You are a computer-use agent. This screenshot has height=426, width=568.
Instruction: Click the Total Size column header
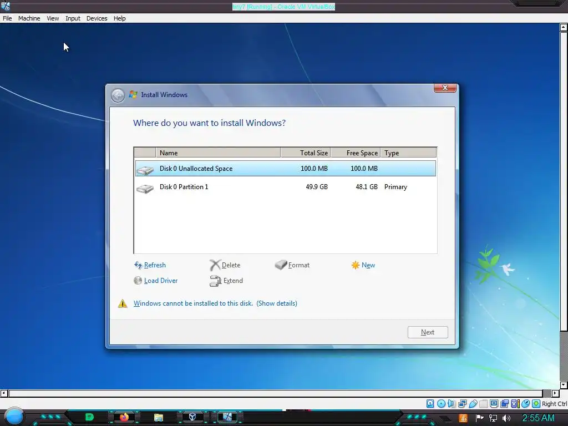tap(306, 153)
